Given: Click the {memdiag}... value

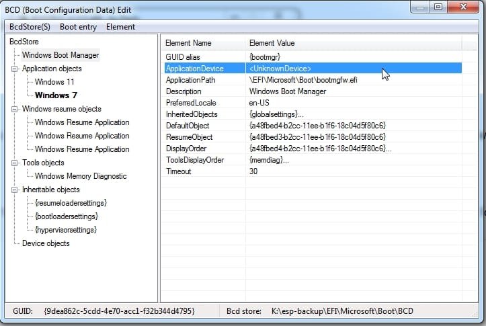Looking at the screenshot, I should tap(269, 160).
